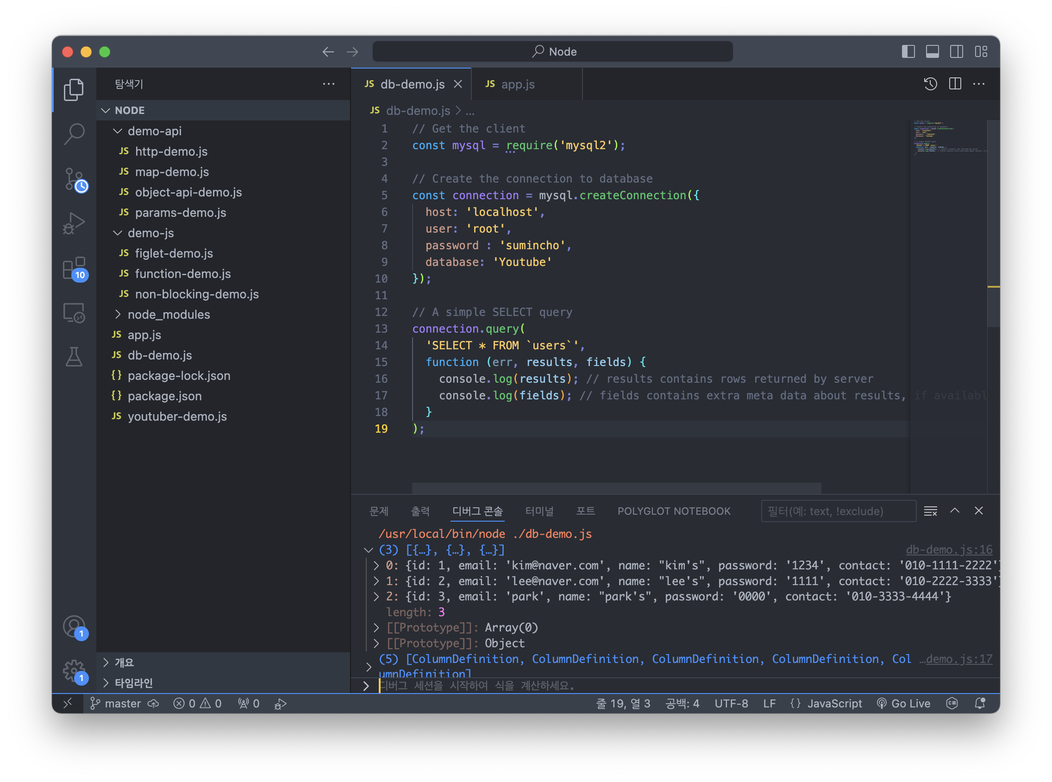This screenshot has width=1052, height=782.
Task: Open the Source Control view
Action: coord(75,179)
